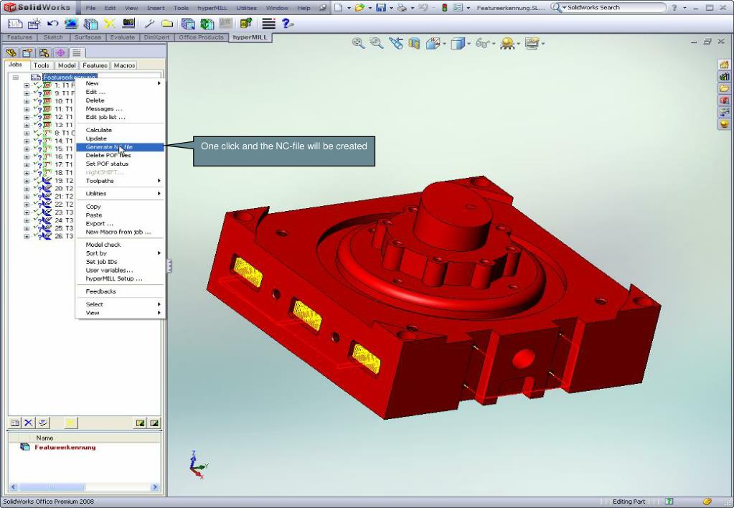Click the View Orientation icon
The height and width of the screenshot is (508, 734).
point(433,44)
